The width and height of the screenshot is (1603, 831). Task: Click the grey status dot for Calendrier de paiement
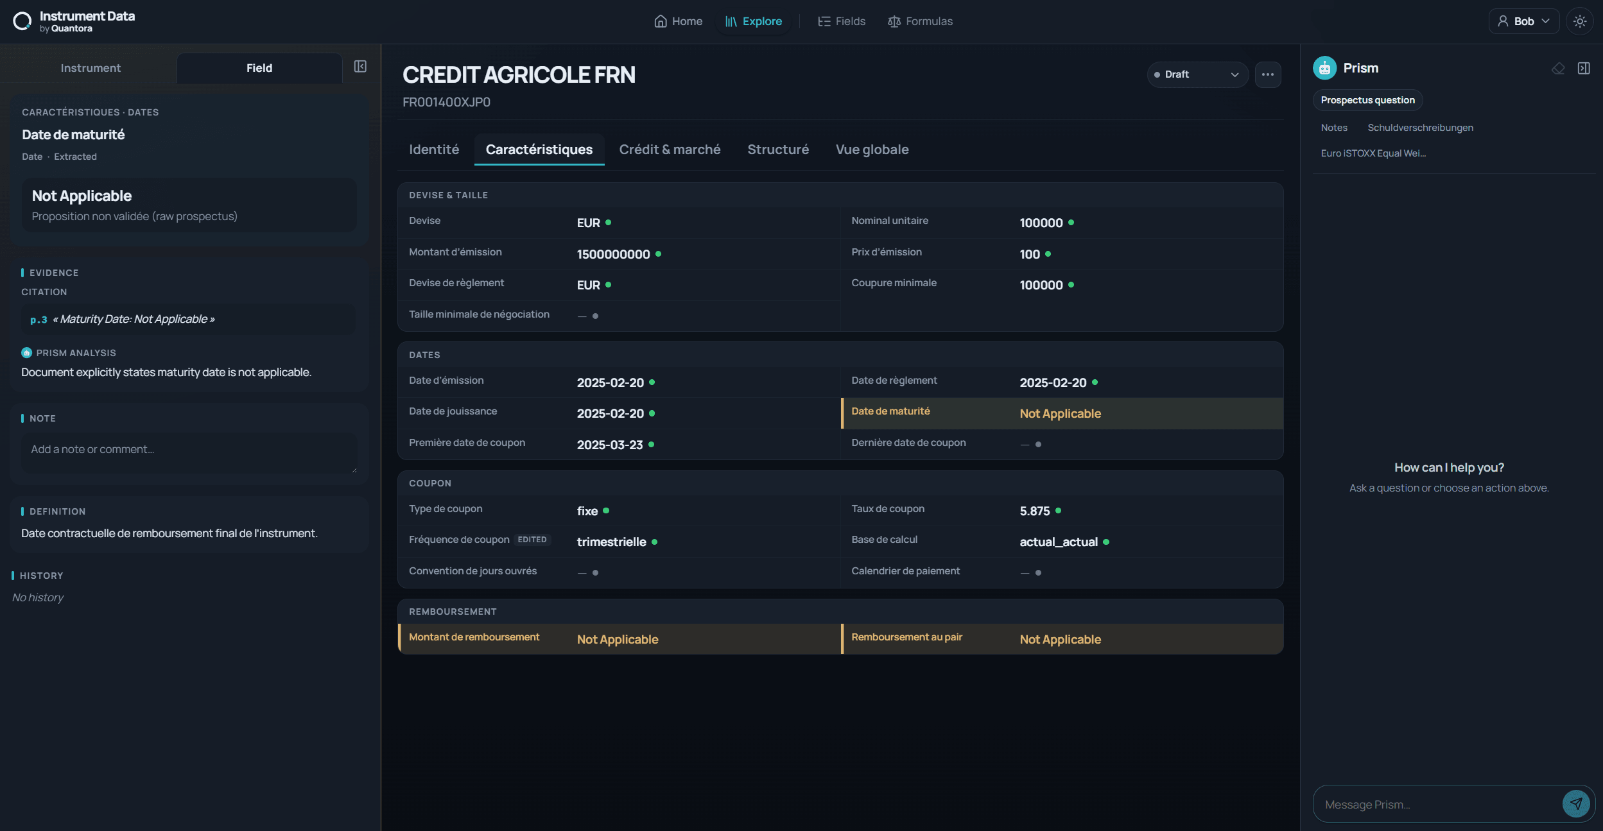pyautogui.click(x=1038, y=573)
